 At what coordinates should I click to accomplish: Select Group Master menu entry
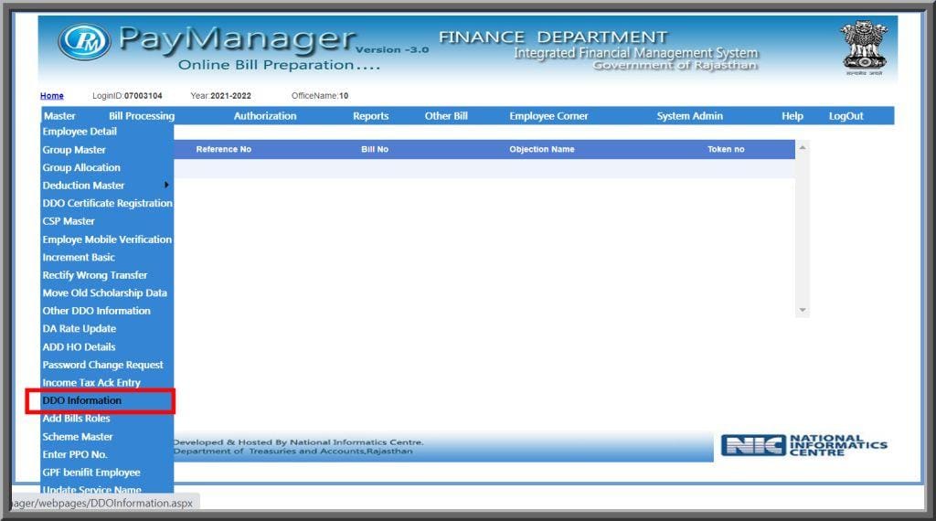tap(74, 150)
